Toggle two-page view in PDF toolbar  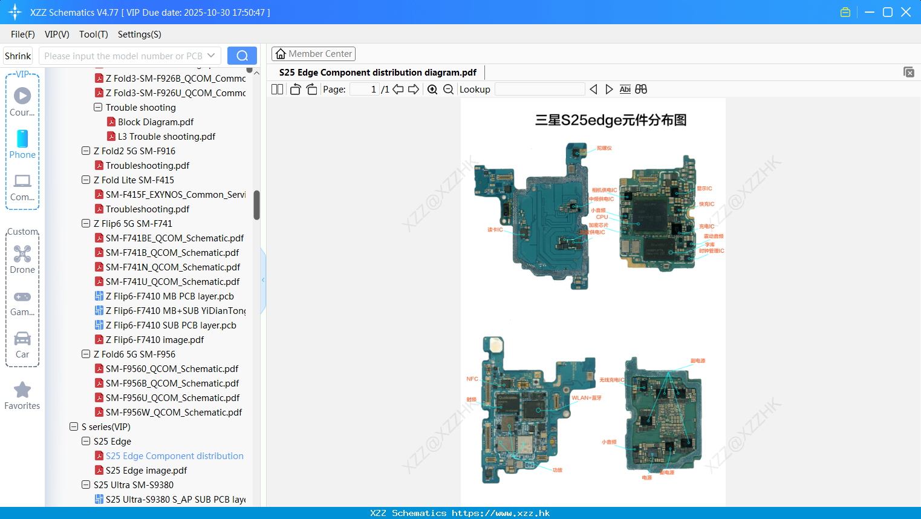pos(277,90)
